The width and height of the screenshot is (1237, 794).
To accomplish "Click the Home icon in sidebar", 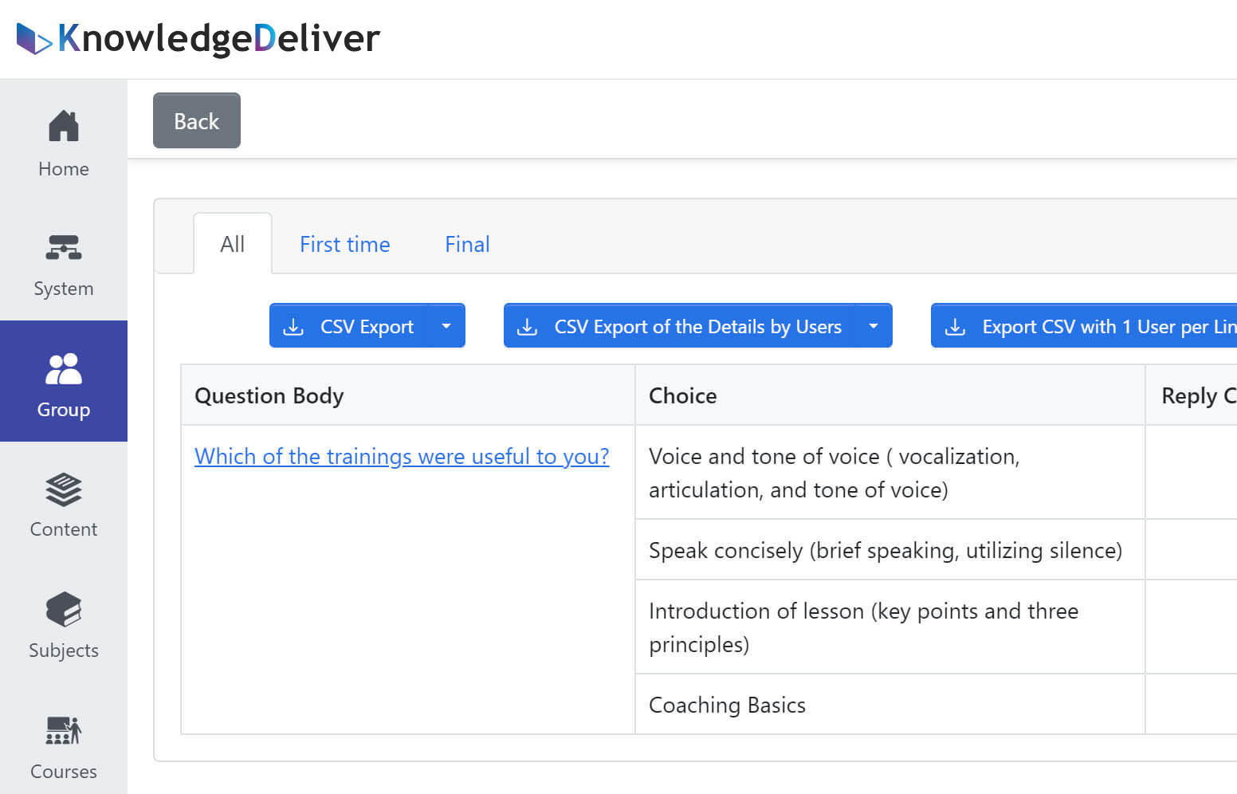I will (x=64, y=127).
